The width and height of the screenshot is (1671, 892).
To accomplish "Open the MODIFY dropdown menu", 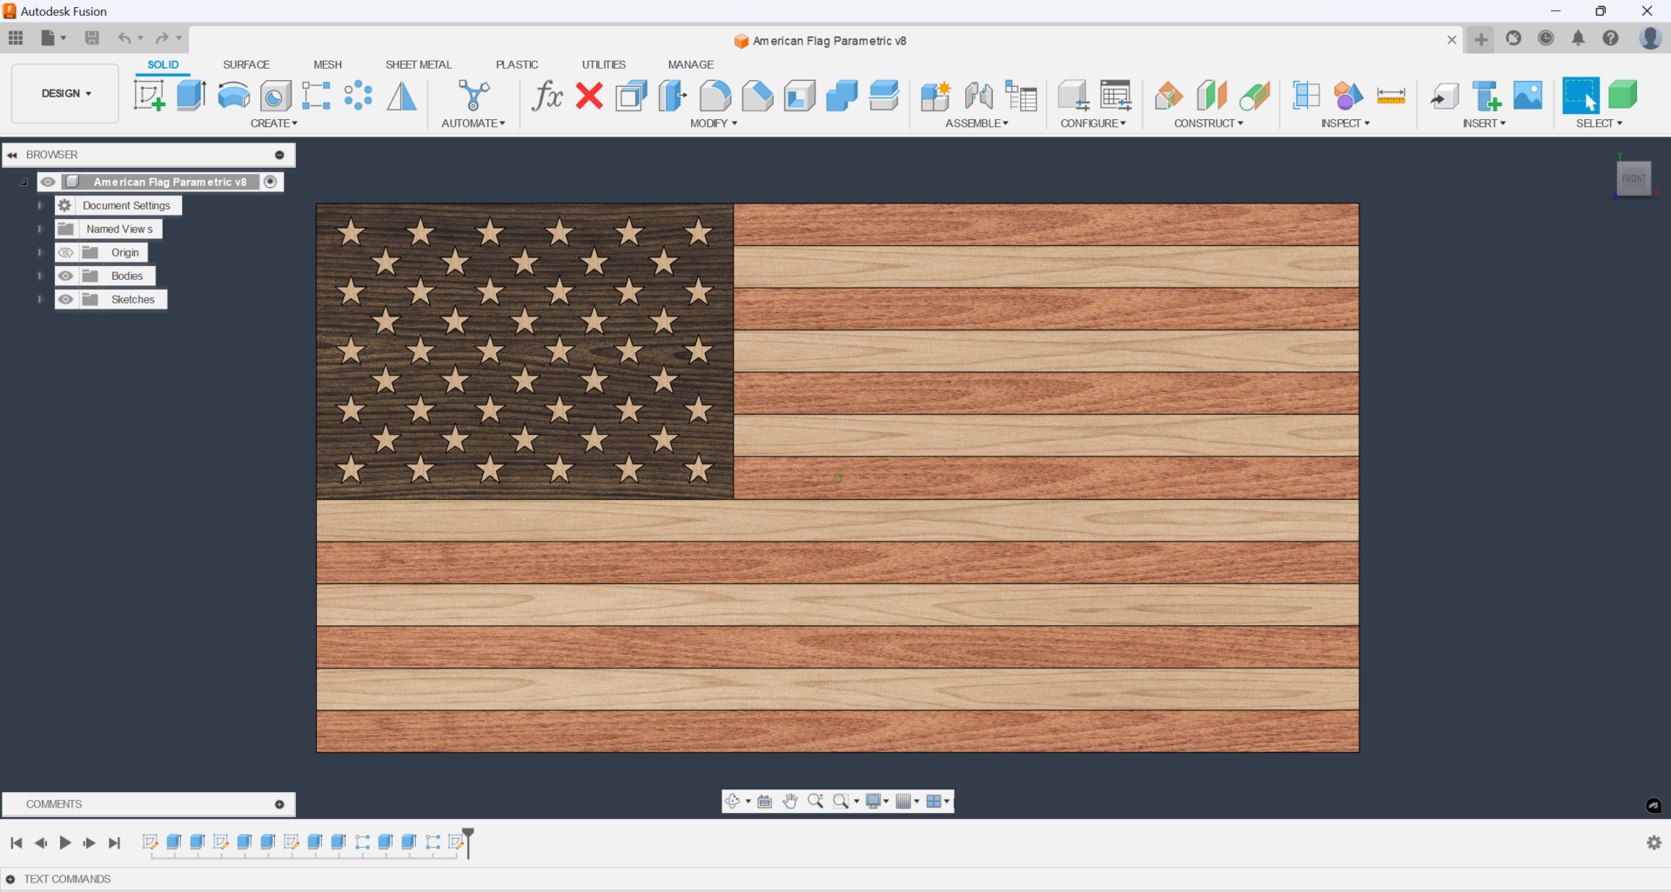I will pos(714,123).
